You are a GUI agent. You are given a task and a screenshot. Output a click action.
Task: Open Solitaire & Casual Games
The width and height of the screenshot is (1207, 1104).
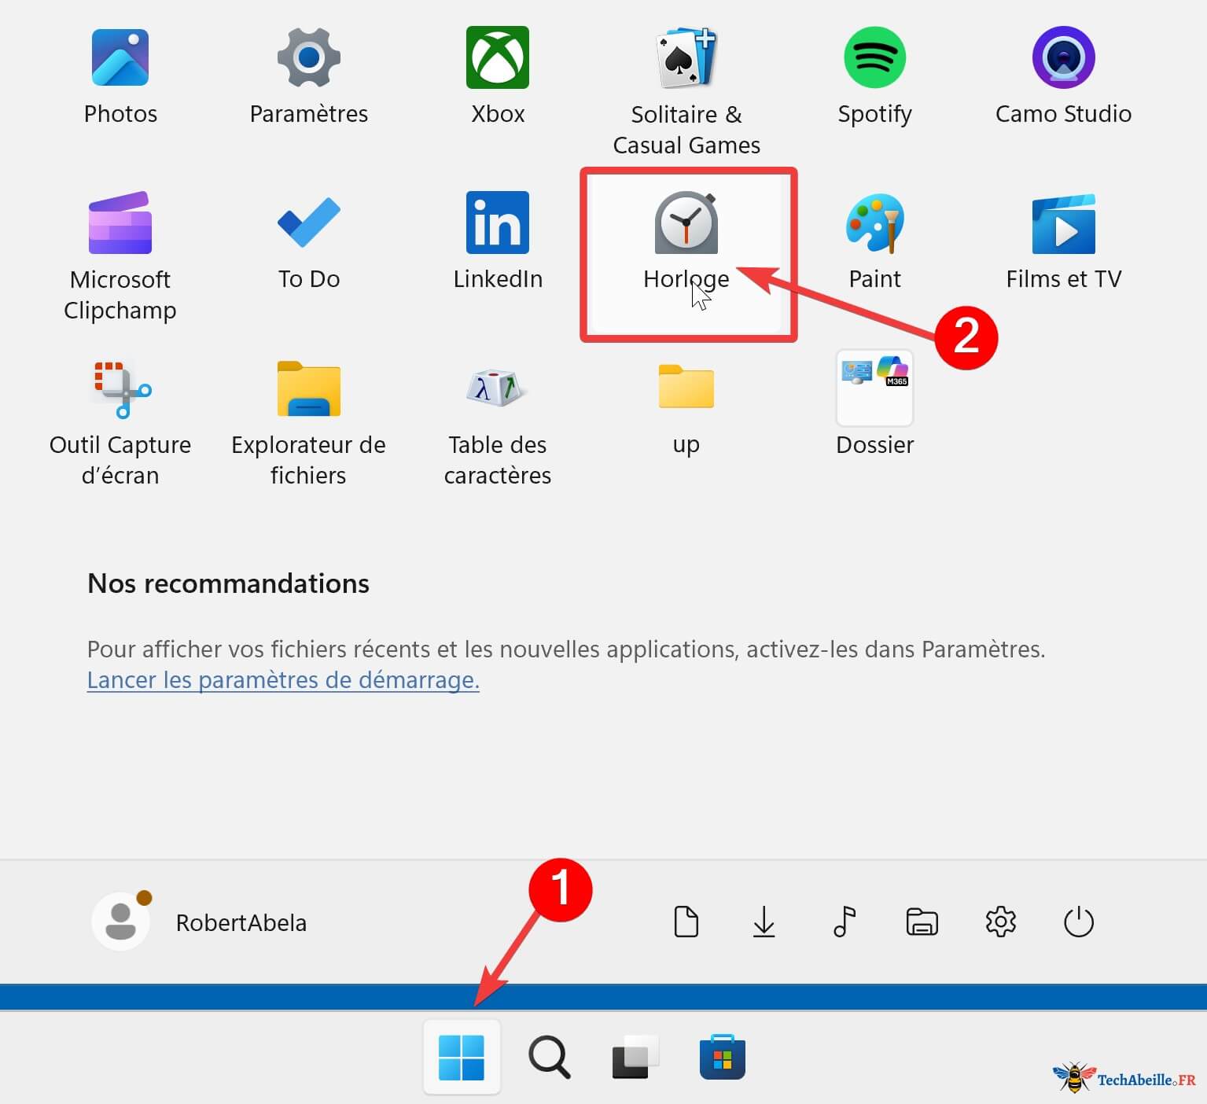[686, 91]
